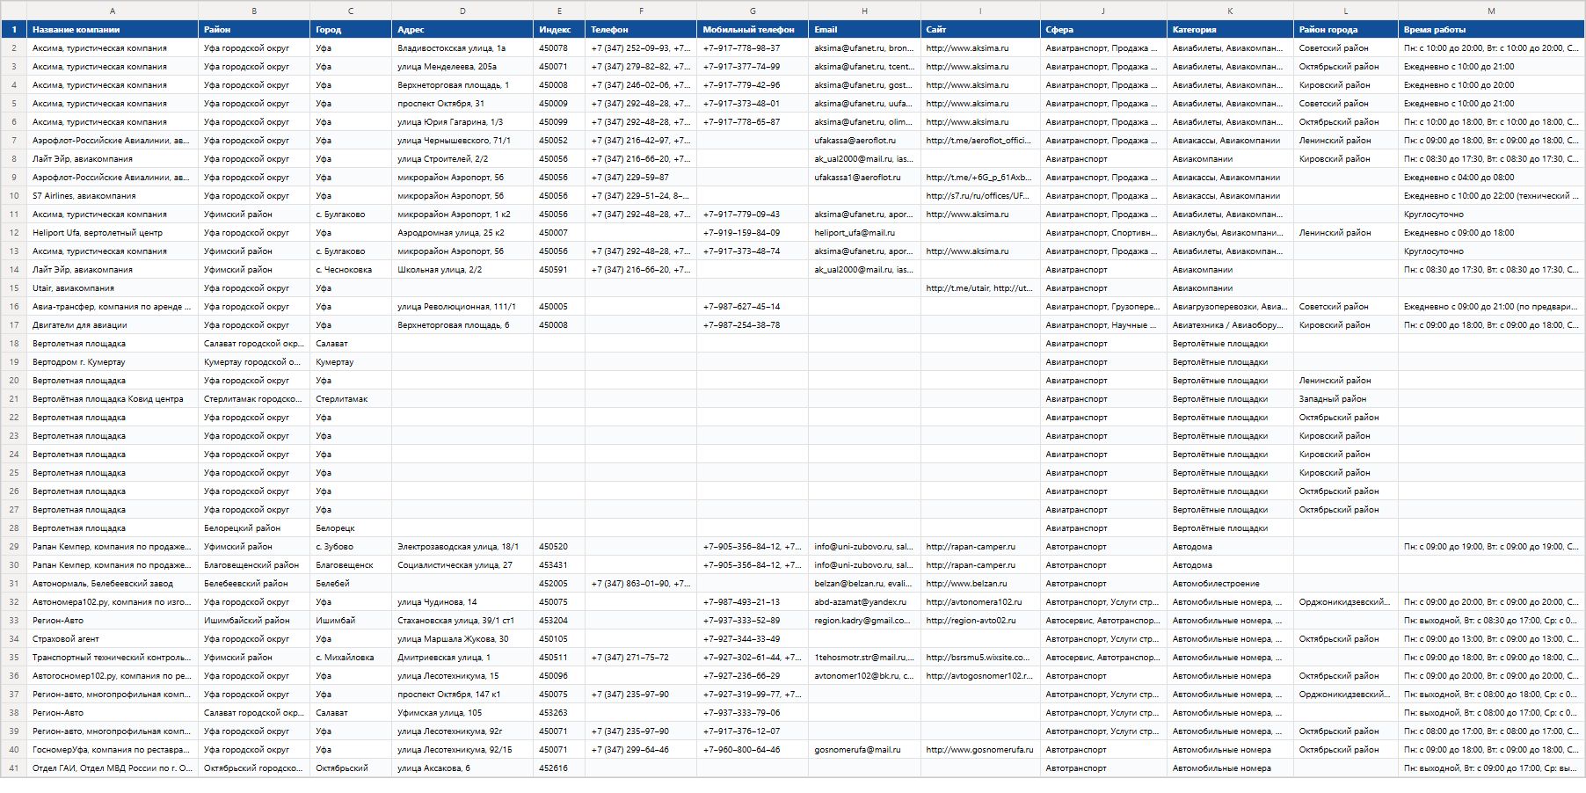
Task: Click the phone number '+7 (347) 299-64-46'
Action: (x=641, y=750)
